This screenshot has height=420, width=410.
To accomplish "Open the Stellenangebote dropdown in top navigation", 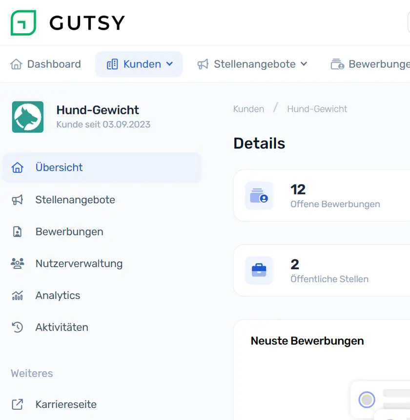I will pyautogui.click(x=252, y=63).
